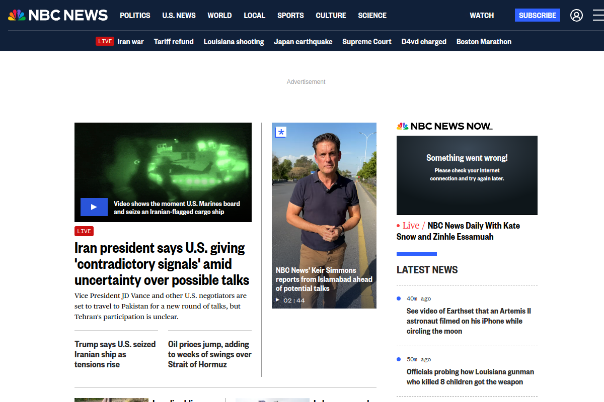
Task: Open the Oil prices jump story
Action: point(210,354)
